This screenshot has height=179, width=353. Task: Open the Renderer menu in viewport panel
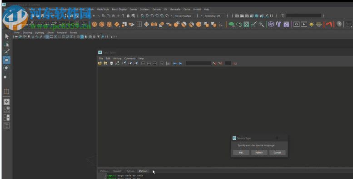point(62,32)
